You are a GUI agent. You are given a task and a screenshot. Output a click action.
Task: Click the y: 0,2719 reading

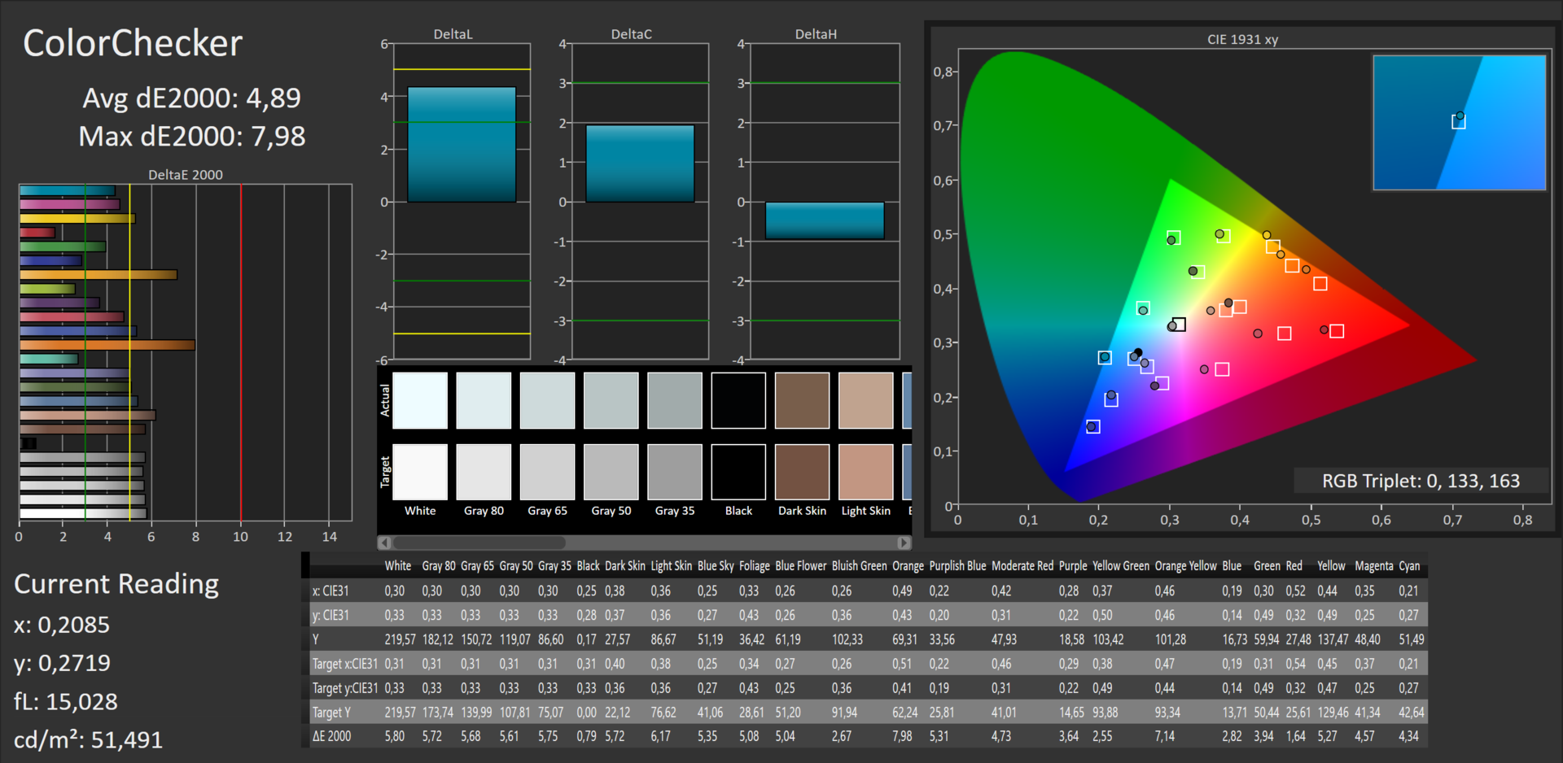coord(62,663)
